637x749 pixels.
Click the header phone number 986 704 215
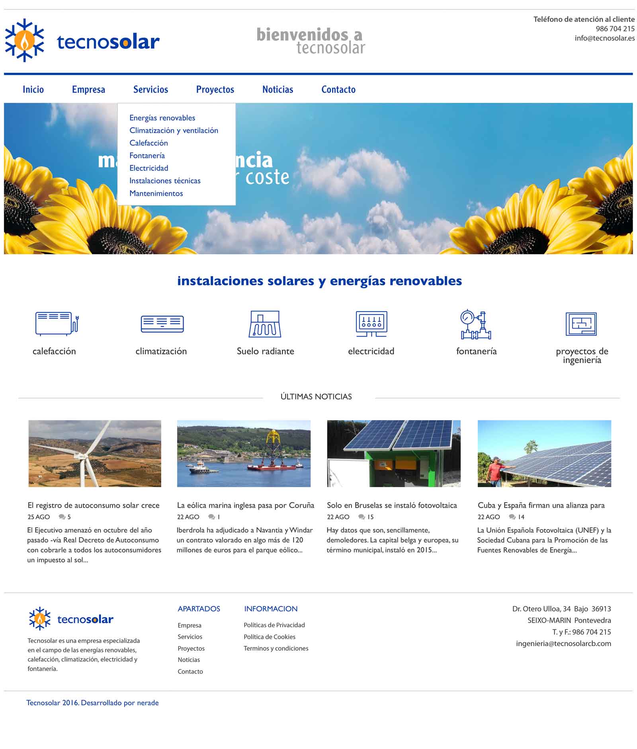tap(615, 29)
